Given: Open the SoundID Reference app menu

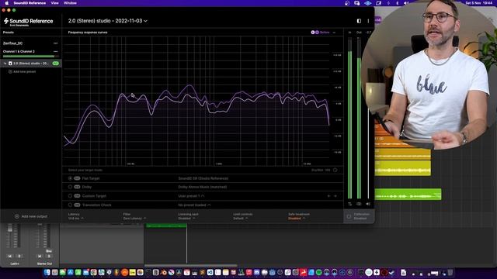Looking at the screenshot, I should 30,3.
